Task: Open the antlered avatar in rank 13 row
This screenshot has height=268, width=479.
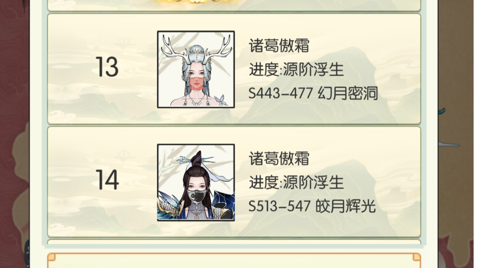Action: pyautogui.click(x=196, y=69)
